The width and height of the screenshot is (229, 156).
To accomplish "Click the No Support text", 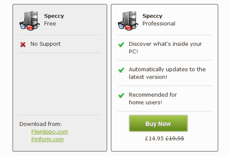I will click(x=45, y=44).
